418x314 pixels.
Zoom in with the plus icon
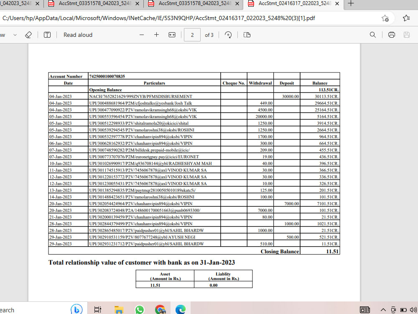pos(156,35)
